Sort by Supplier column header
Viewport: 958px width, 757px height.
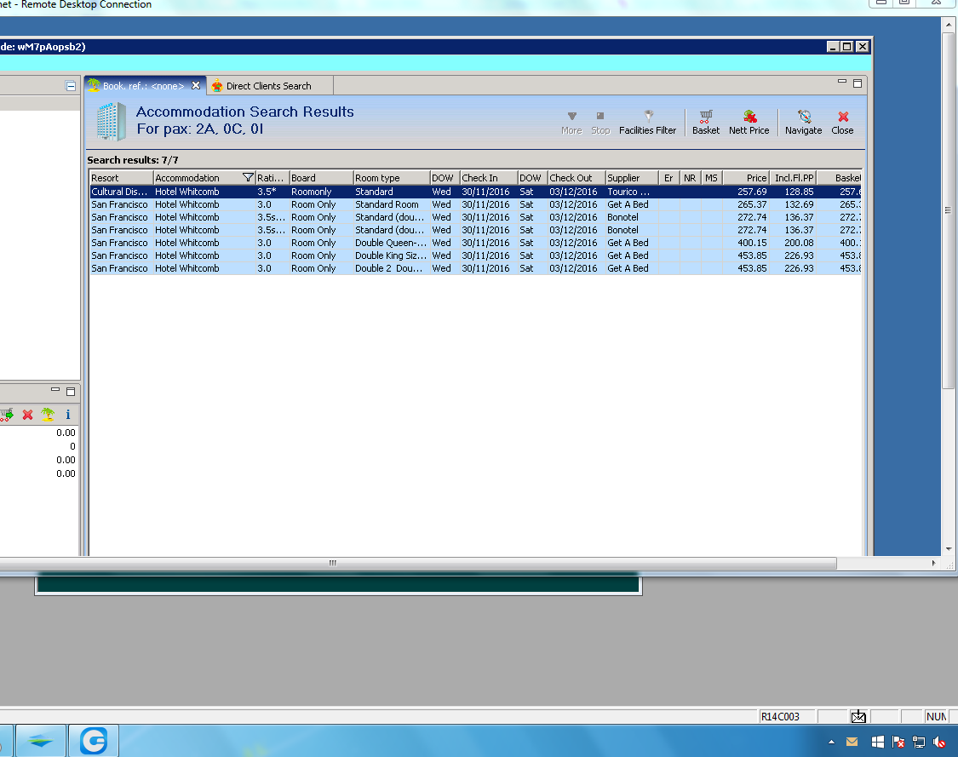[x=631, y=178]
